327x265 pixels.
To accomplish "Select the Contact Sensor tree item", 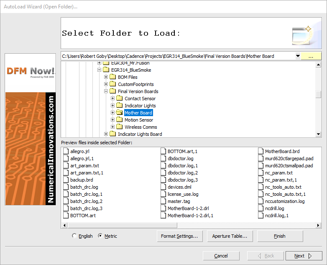I will coord(140,99).
